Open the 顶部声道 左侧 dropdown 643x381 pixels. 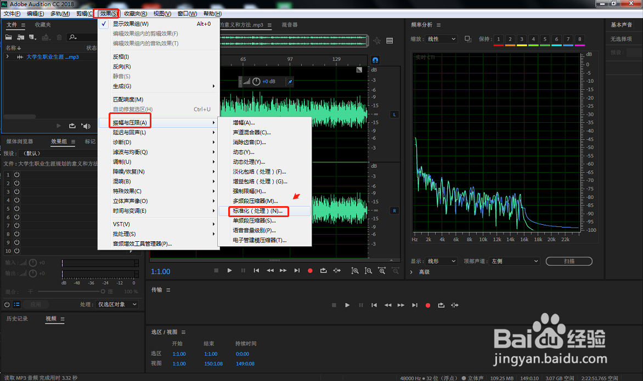click(x=515, y=261)
